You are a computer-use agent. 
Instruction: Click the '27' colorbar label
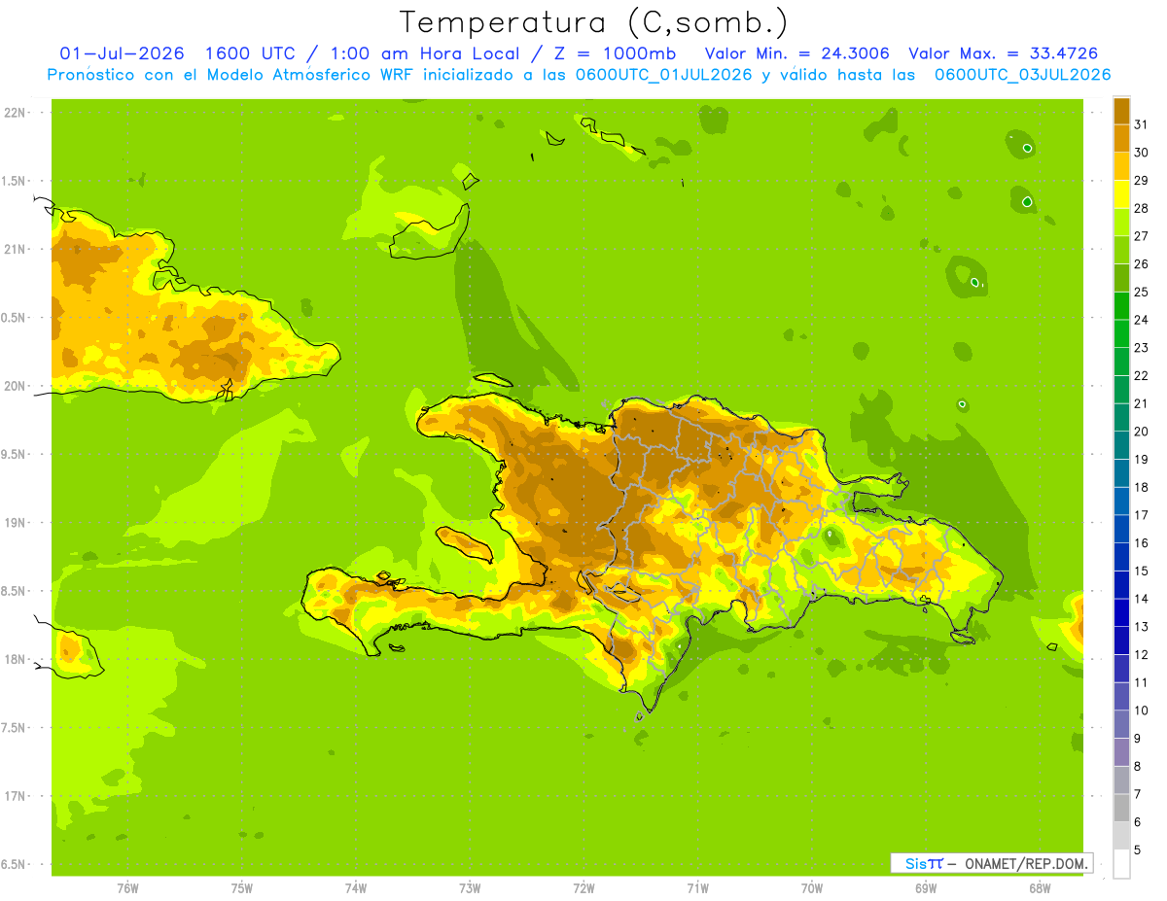click(x=1142, y=236)
